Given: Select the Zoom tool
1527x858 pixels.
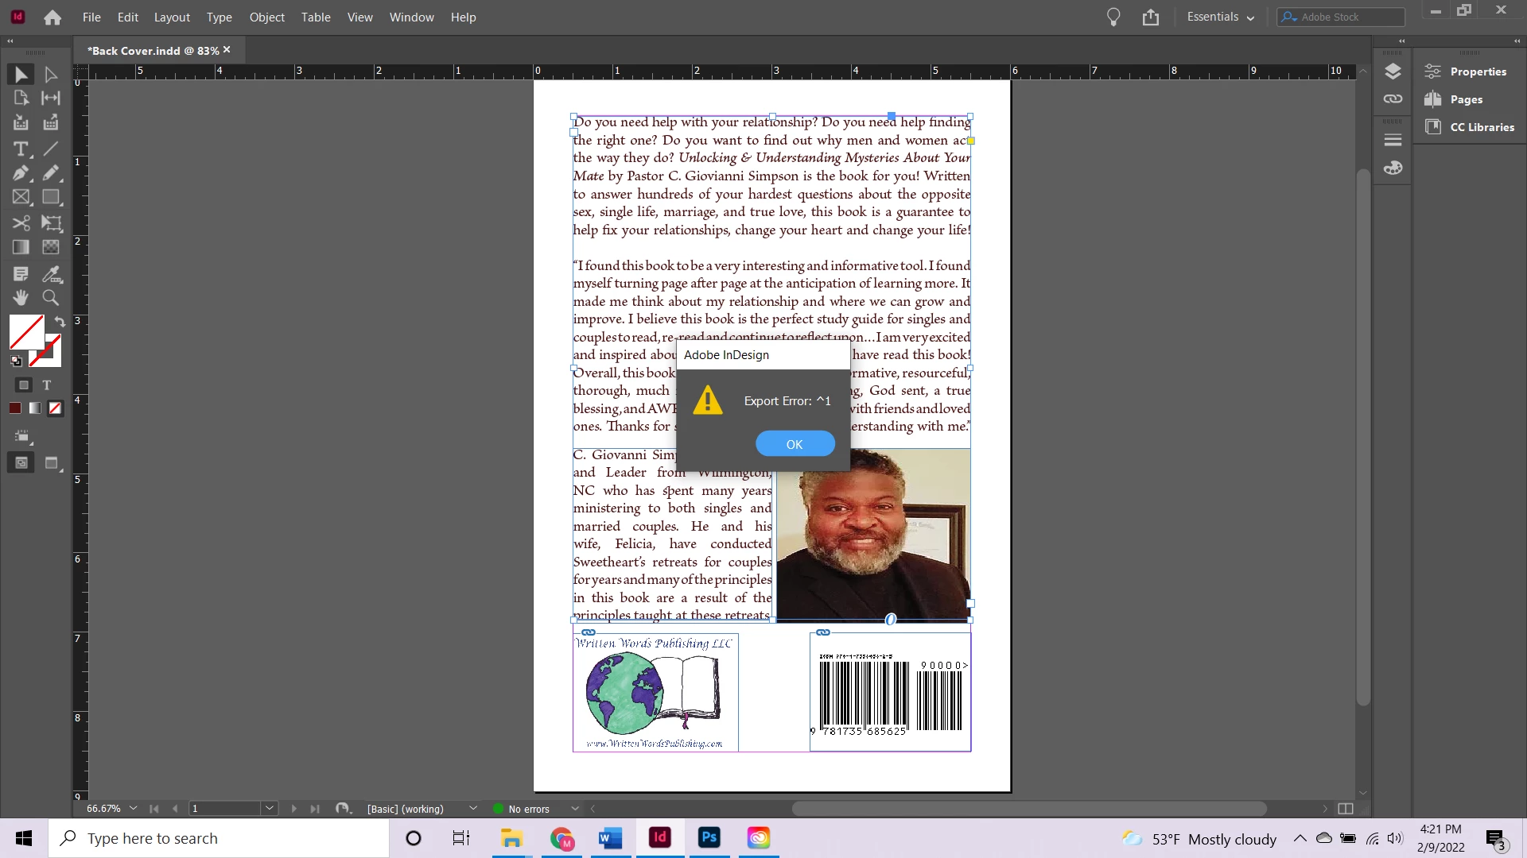Looking at the screenshot, I should [x=51, y=298].
